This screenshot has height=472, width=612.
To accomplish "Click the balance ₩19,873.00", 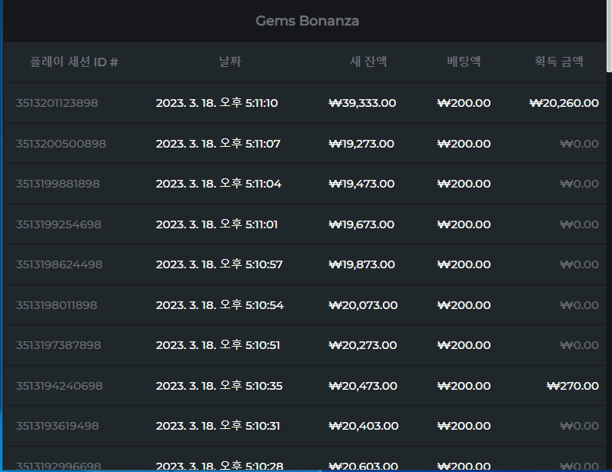I will pyautogui.click(x=362, y=264).
